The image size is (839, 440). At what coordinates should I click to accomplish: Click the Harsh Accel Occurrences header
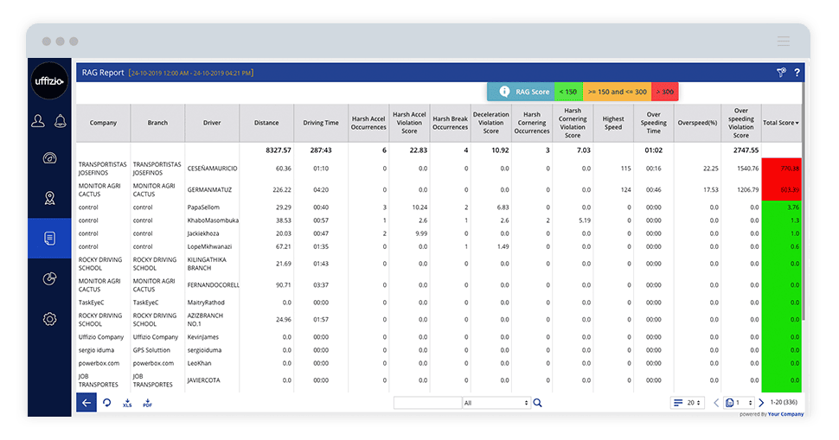(x=368, y=123)
